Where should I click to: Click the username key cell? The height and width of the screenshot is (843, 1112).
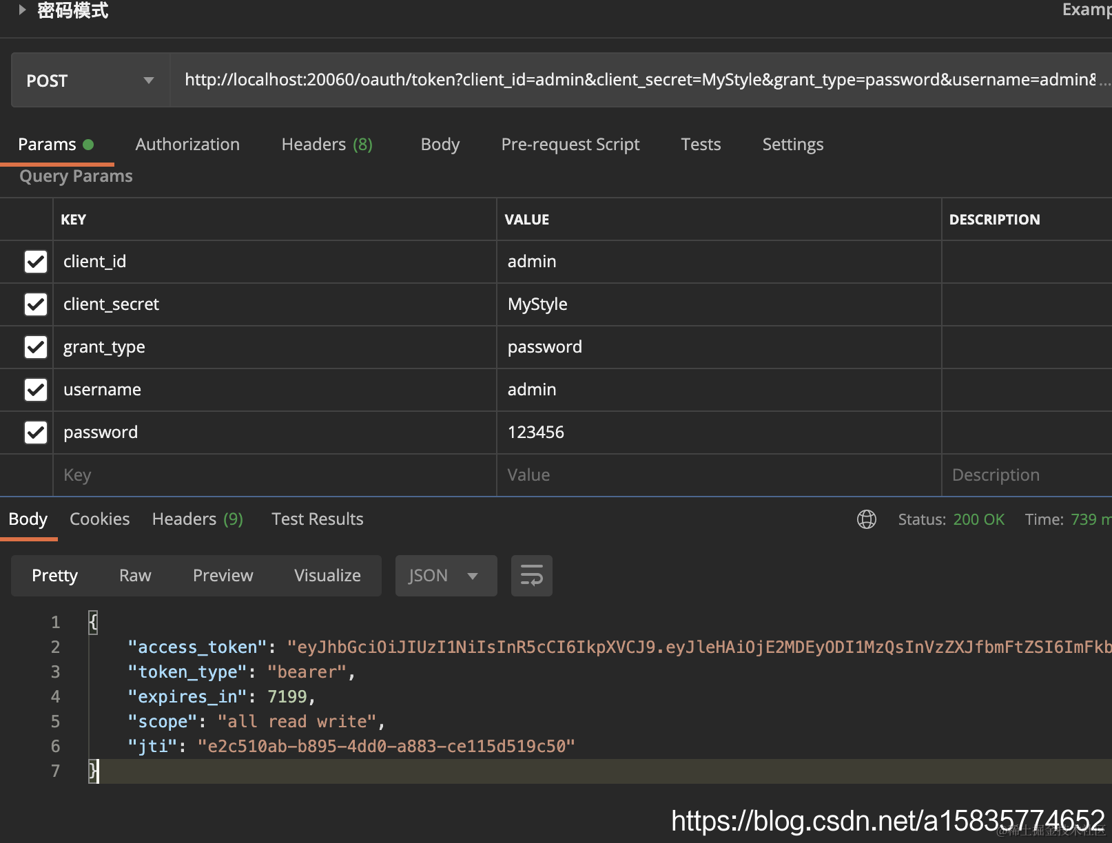click(x=275, y=390)
